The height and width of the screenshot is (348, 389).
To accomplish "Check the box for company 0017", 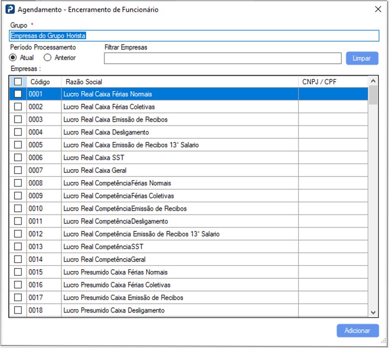I will (x=18, y=298).
